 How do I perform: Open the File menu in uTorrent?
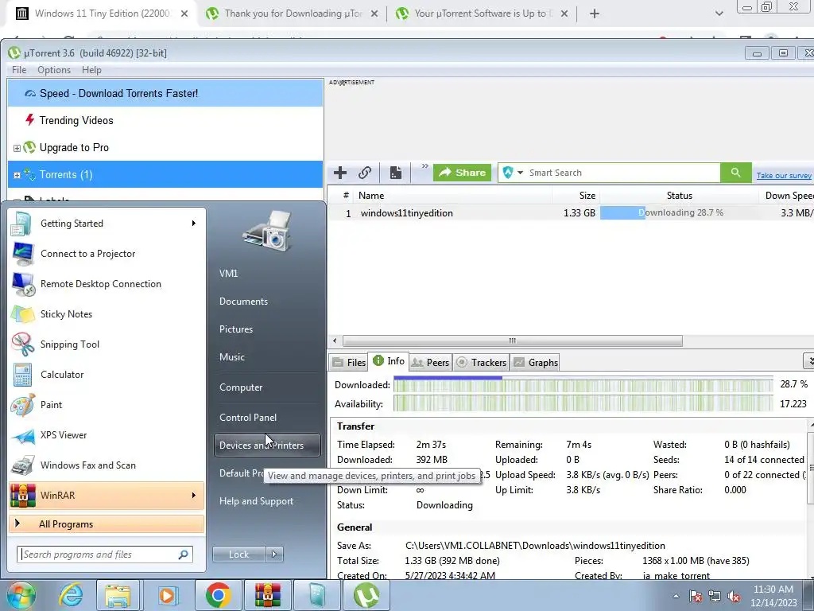pos(19,70)
